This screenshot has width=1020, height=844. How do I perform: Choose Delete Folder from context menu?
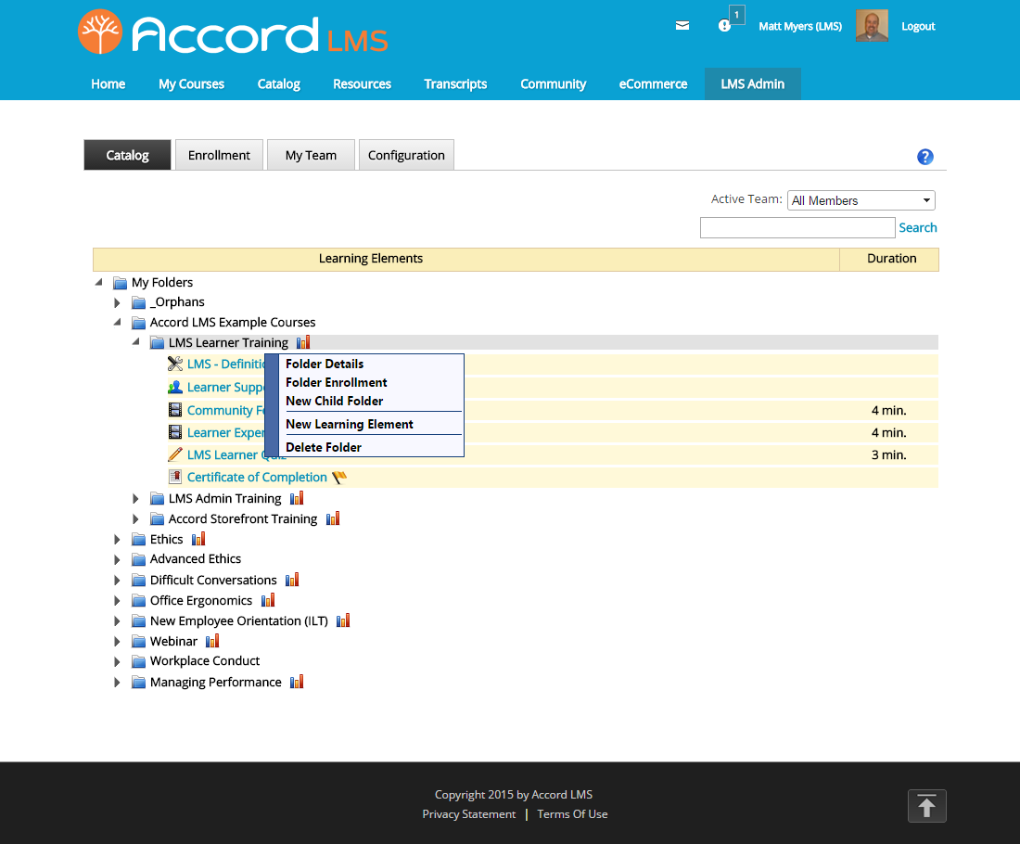point(324,447)
